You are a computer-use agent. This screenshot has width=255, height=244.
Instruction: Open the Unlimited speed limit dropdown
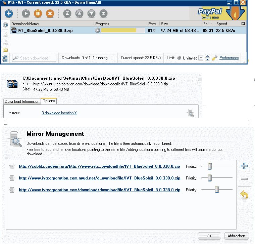coord(201,58)
